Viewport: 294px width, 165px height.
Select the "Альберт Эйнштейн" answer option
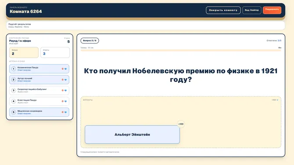click(x=132, y=134)
